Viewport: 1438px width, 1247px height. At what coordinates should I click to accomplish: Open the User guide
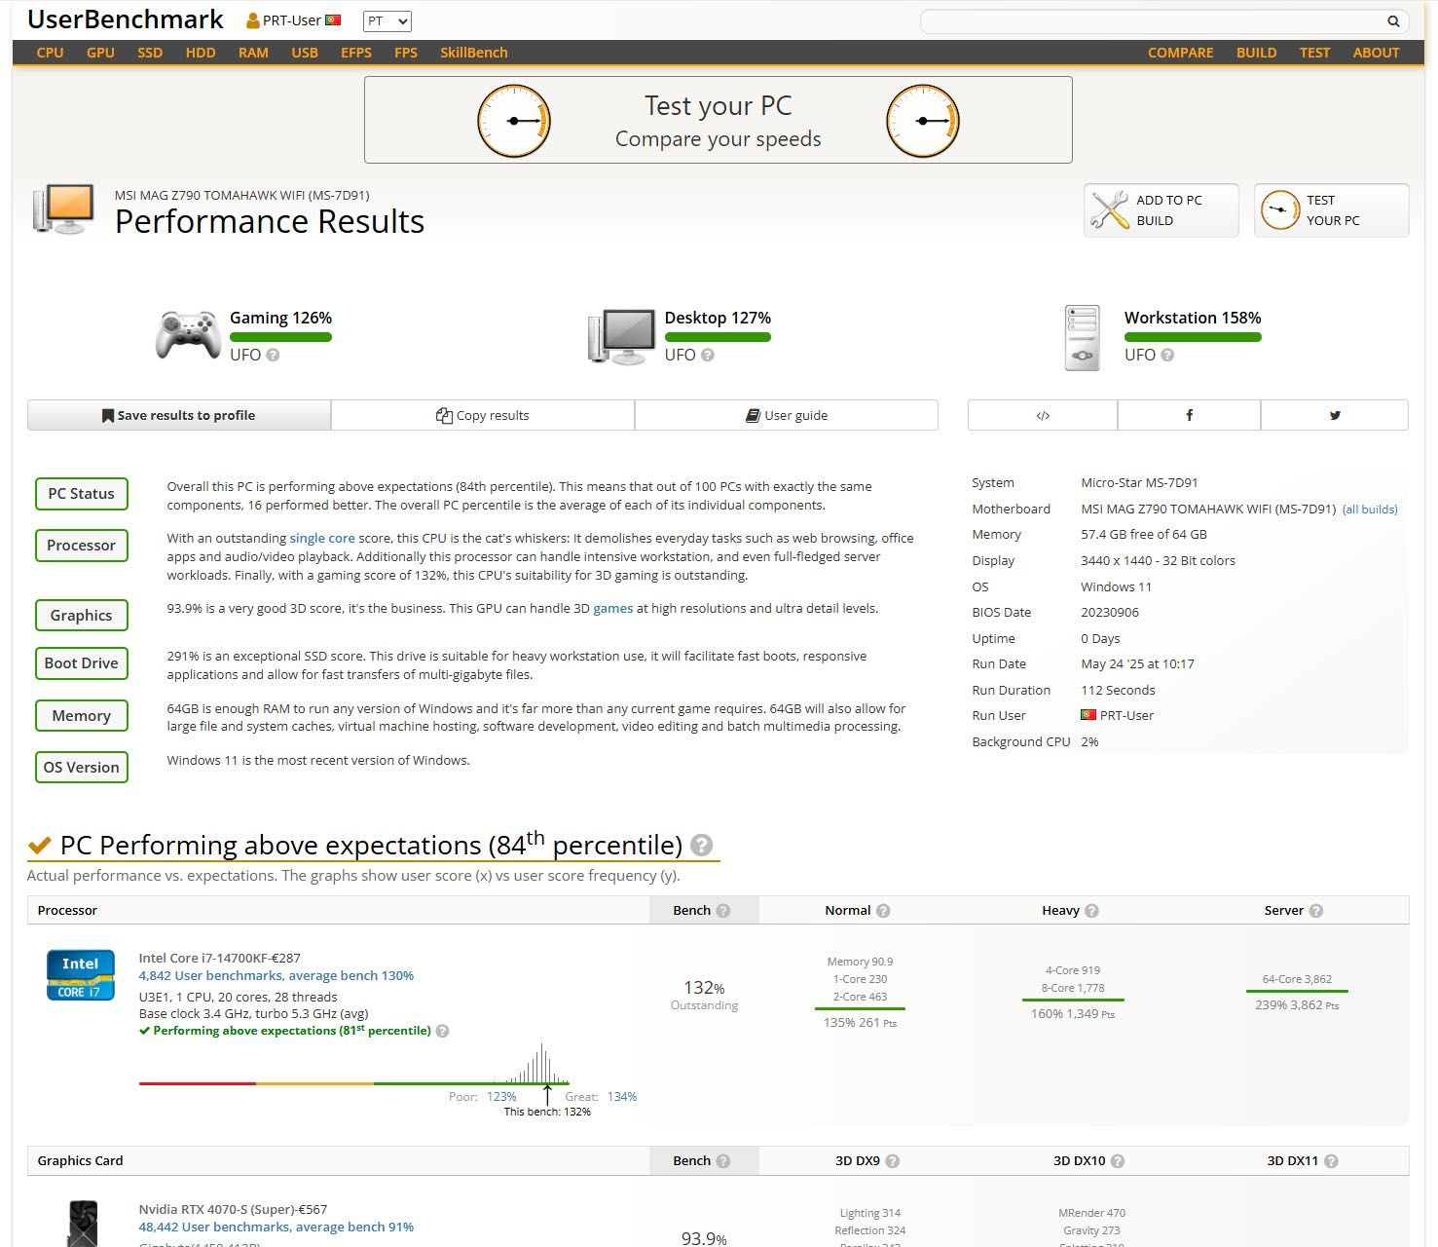click(787, 415)
